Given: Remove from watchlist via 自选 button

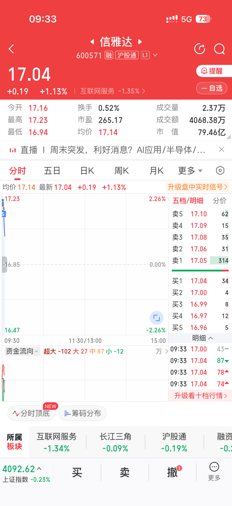Looking at the screenshot, I should coord(212,88).
